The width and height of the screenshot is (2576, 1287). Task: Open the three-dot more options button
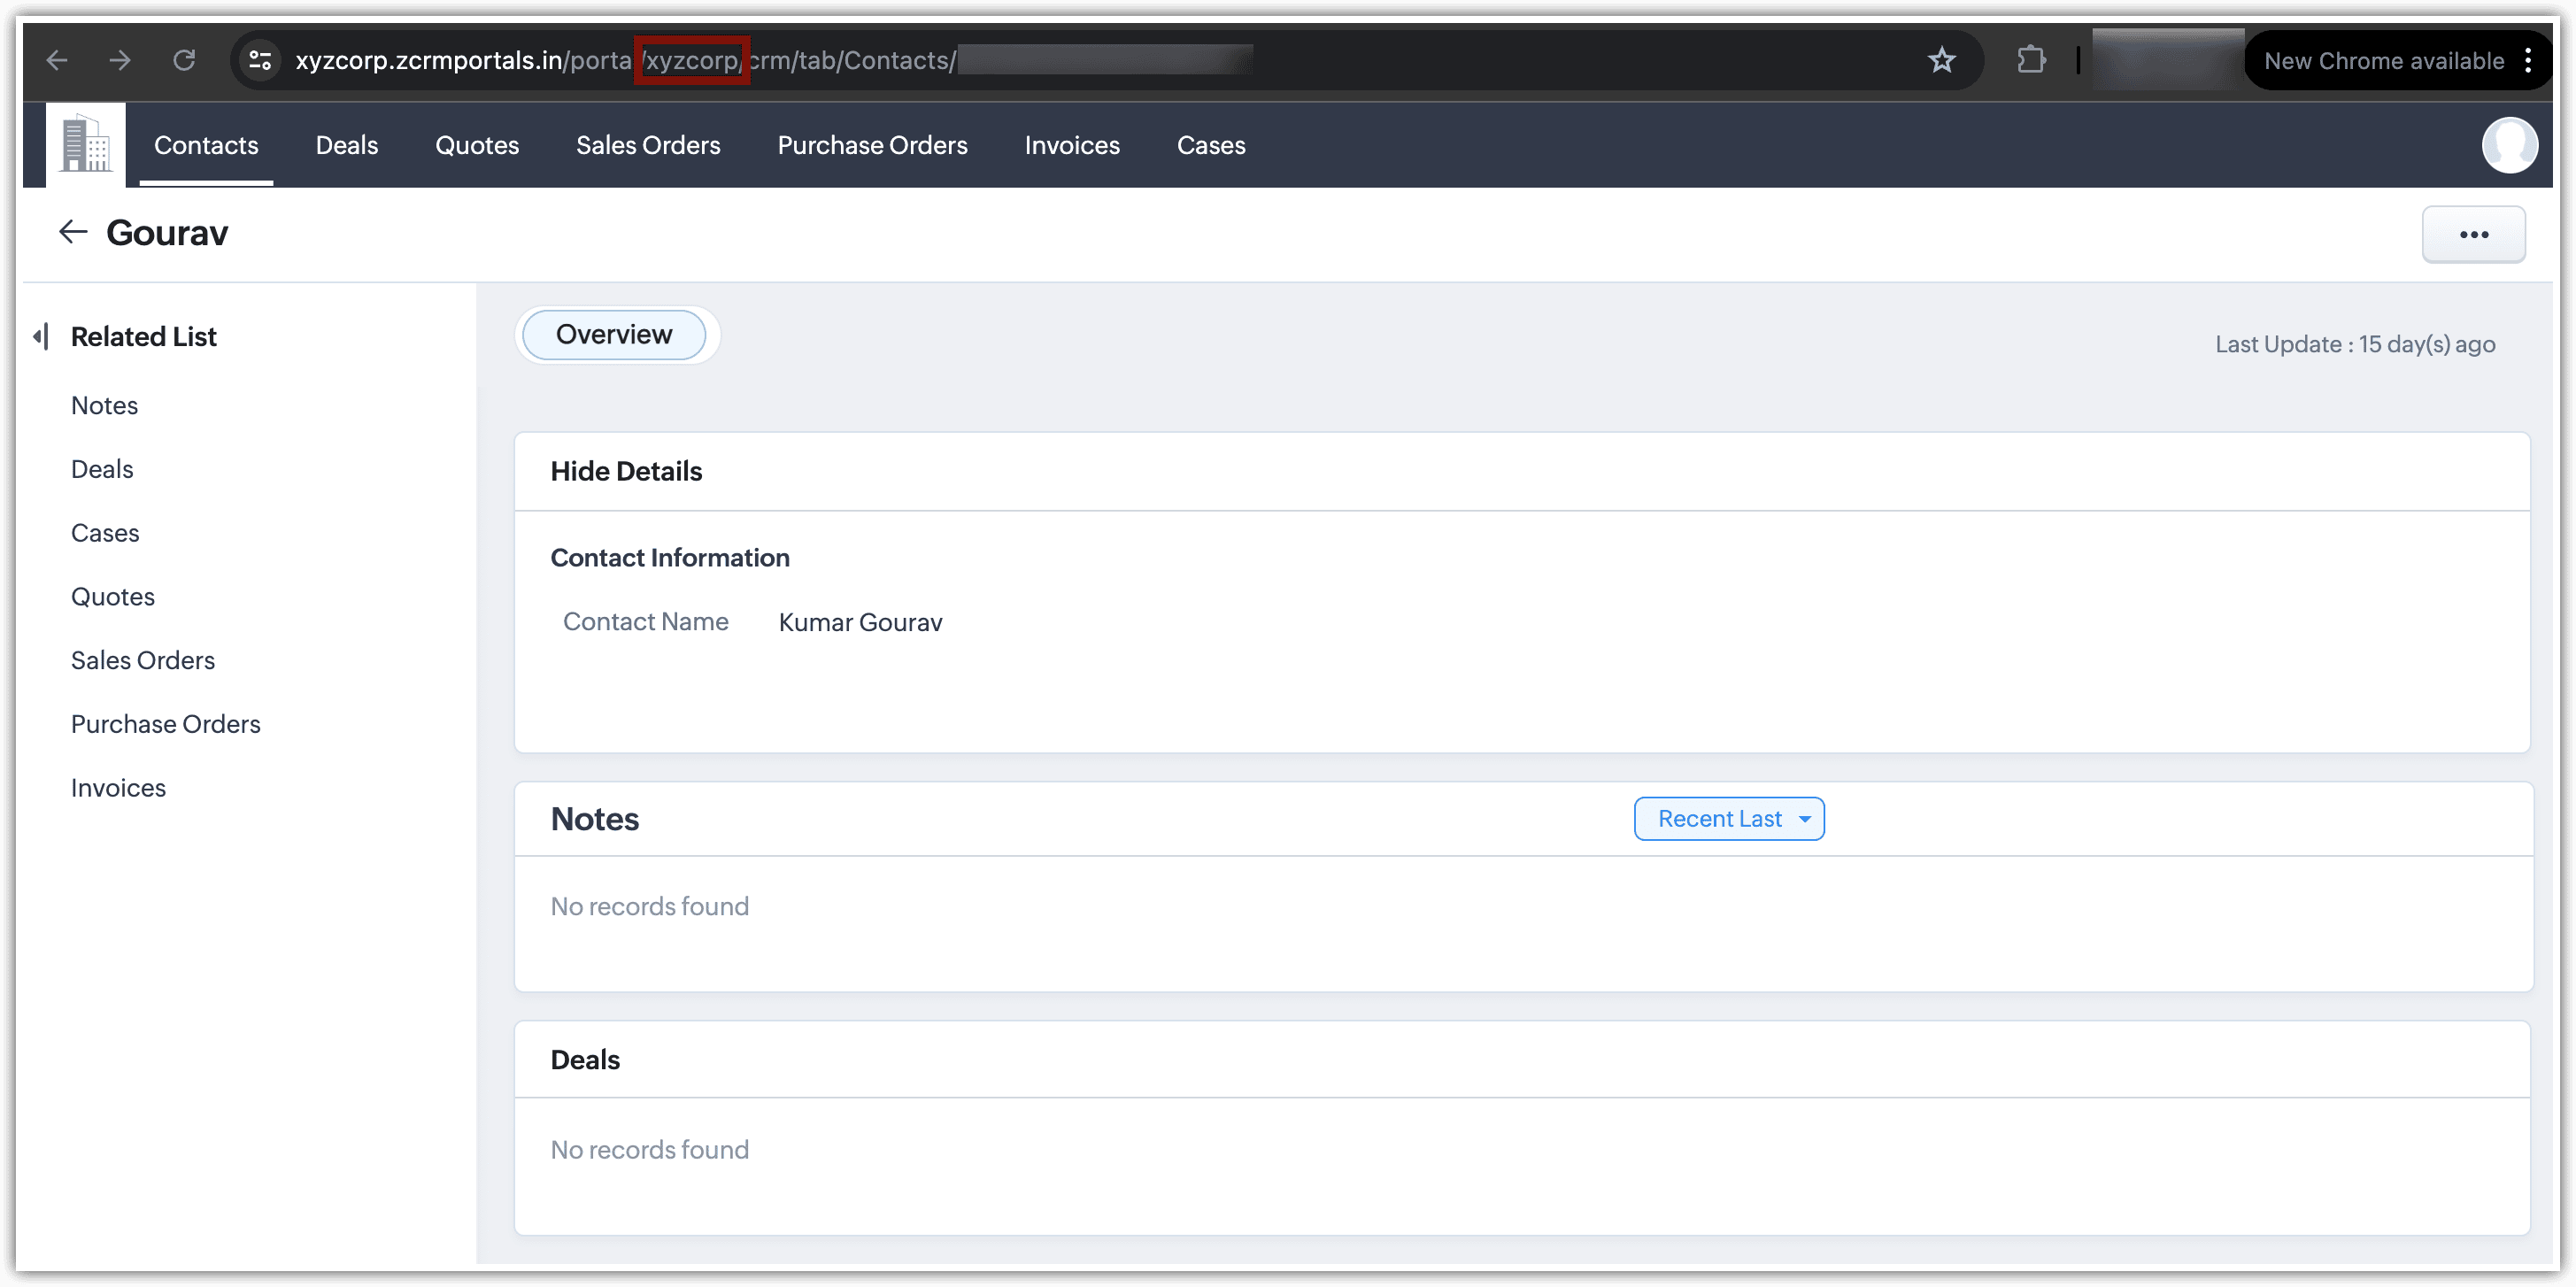2473,234
